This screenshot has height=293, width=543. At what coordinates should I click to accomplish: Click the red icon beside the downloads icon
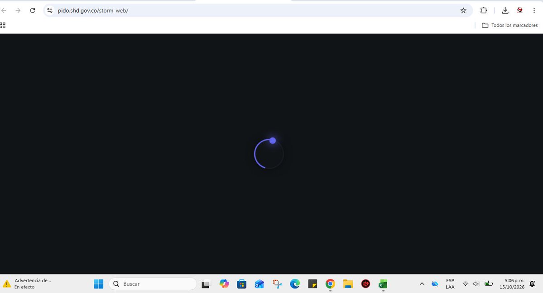pos(519,10)
